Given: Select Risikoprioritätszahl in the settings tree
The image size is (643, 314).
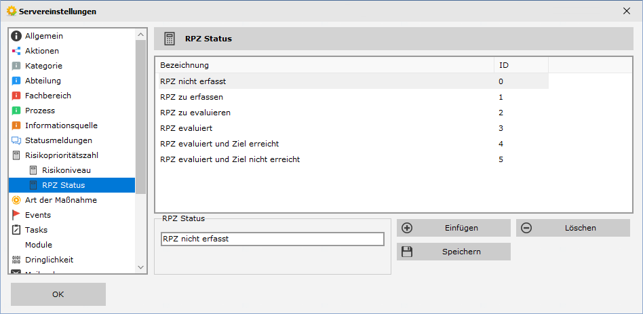Looking at the screenshot, I should [x=62, y=155].
